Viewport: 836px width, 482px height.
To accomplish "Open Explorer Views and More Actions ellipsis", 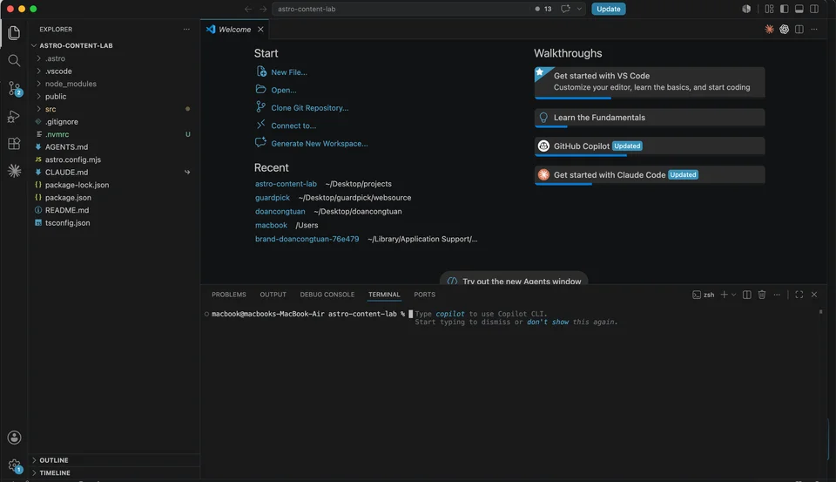I will click(186, 30).
